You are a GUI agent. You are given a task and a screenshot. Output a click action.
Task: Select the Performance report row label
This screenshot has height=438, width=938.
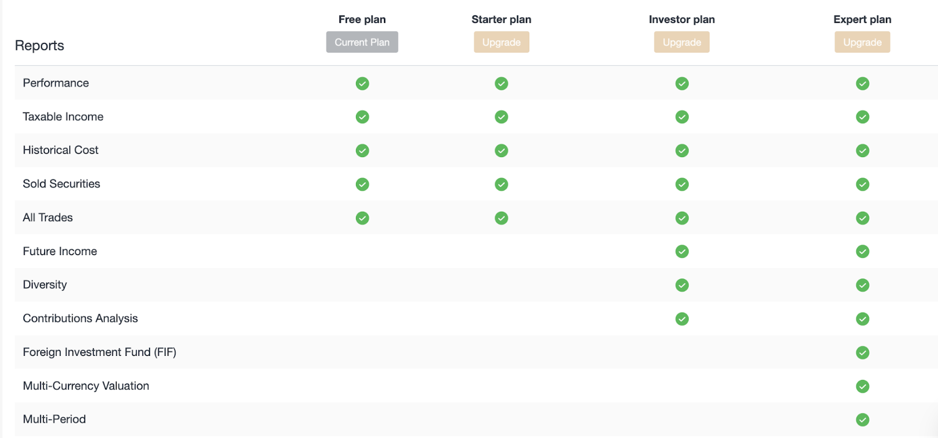56,83
